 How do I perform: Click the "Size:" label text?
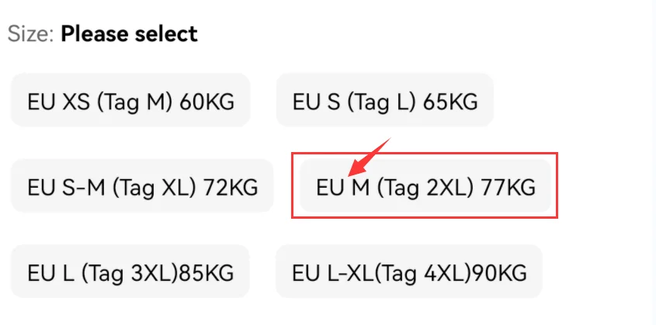click(x=31, y=34)
